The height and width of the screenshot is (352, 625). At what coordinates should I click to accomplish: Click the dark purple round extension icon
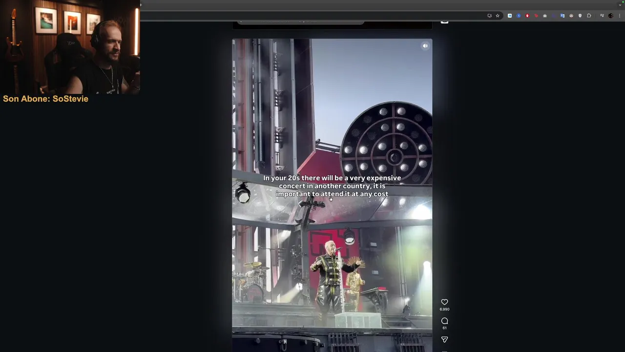[x=554, y=16]
